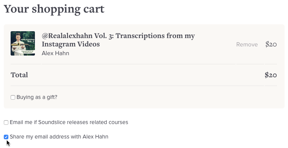Click the Email me if Soundslice releases label

click(x=69, y=122)
